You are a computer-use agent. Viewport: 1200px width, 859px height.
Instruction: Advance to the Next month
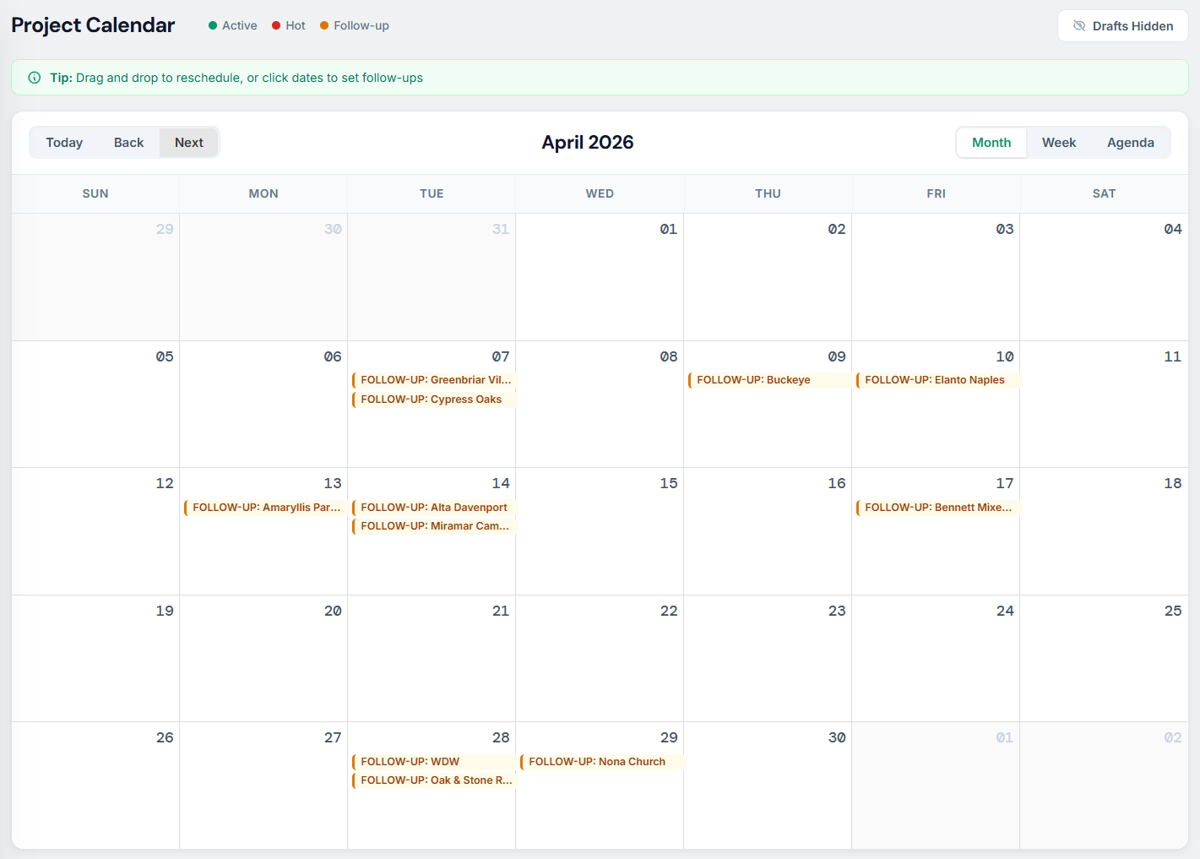[188, 143]
